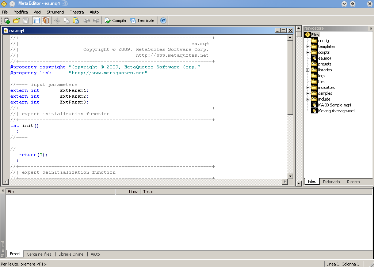
Task: Click the code editor's vertical scrollbar thumb
Action: [x=290, y=78]
